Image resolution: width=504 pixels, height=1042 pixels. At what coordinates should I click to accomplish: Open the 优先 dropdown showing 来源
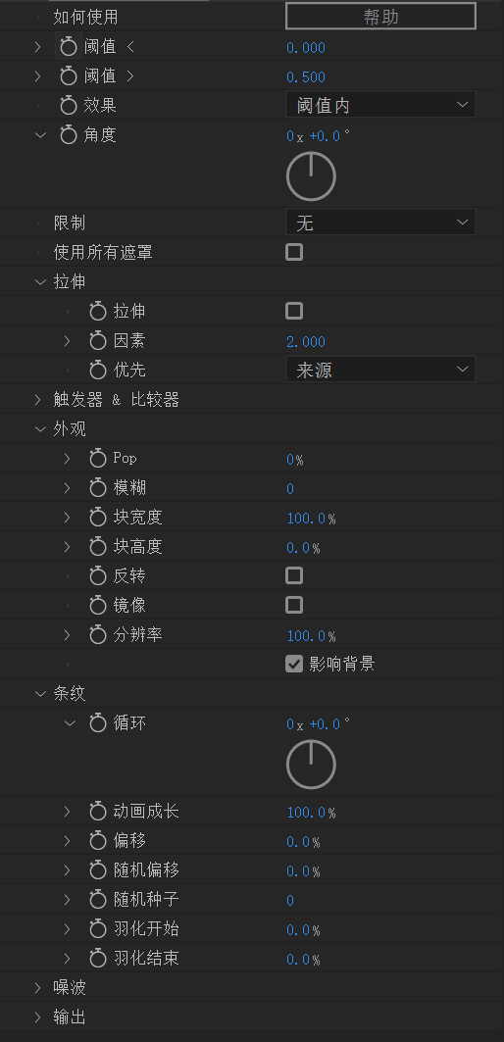381,370
